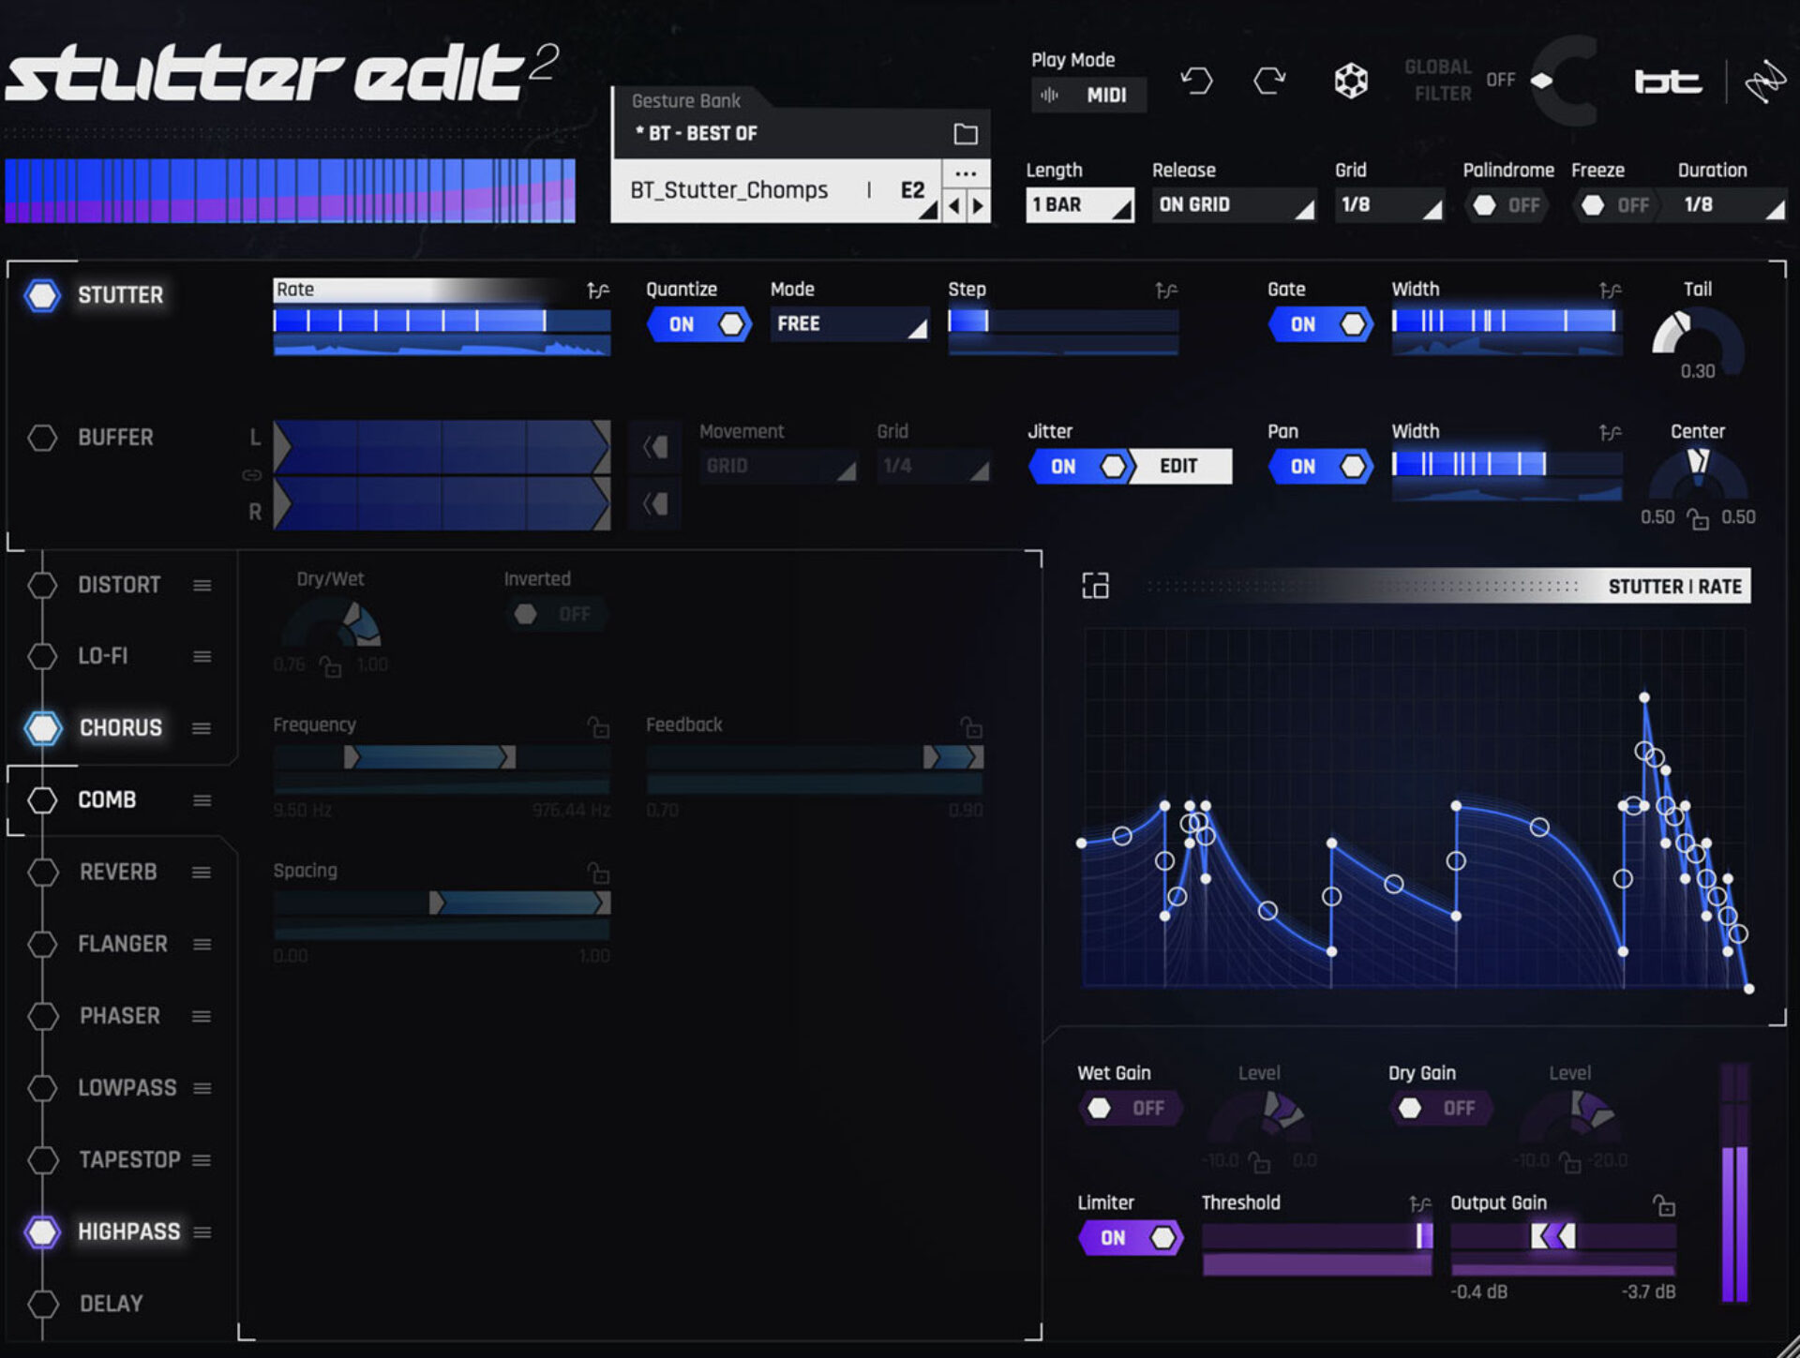Disable the Quantize ON toggle
Image resolution: width=1800 pixels, height=1358 pixels.
(x=698, y=323)
